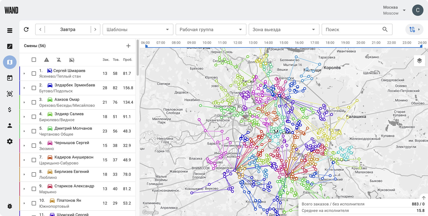
Task: Filter shifts without driver icon
Action: click(x=59, y=60)
